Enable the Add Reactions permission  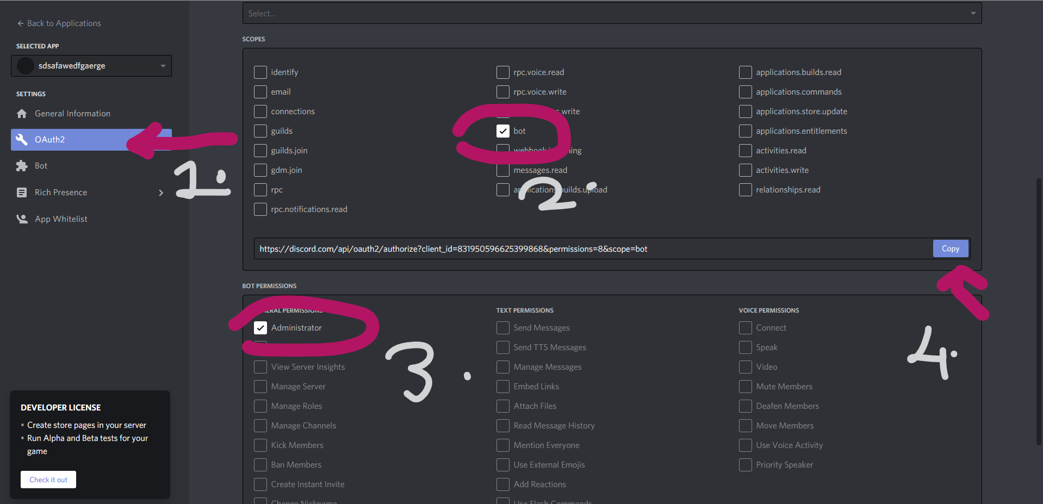coord(503,484)
